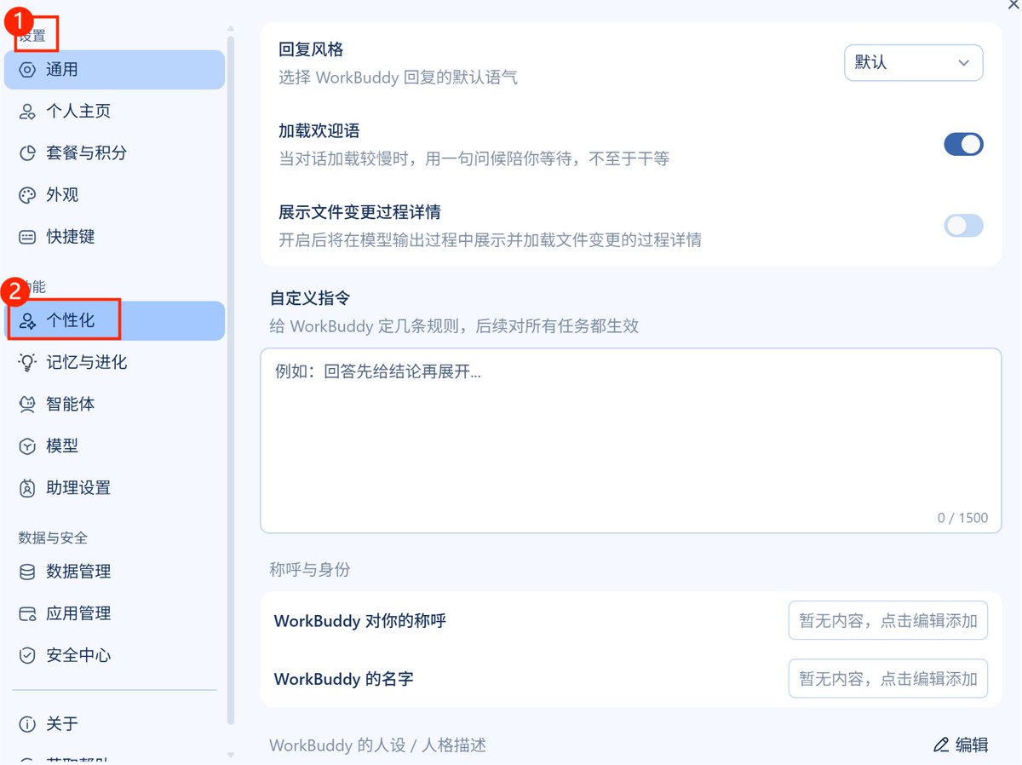Click the WorkBuddy 对你的称呼 input field
This screenshot has height=765, width=1022.
click(x=887, y=621)
